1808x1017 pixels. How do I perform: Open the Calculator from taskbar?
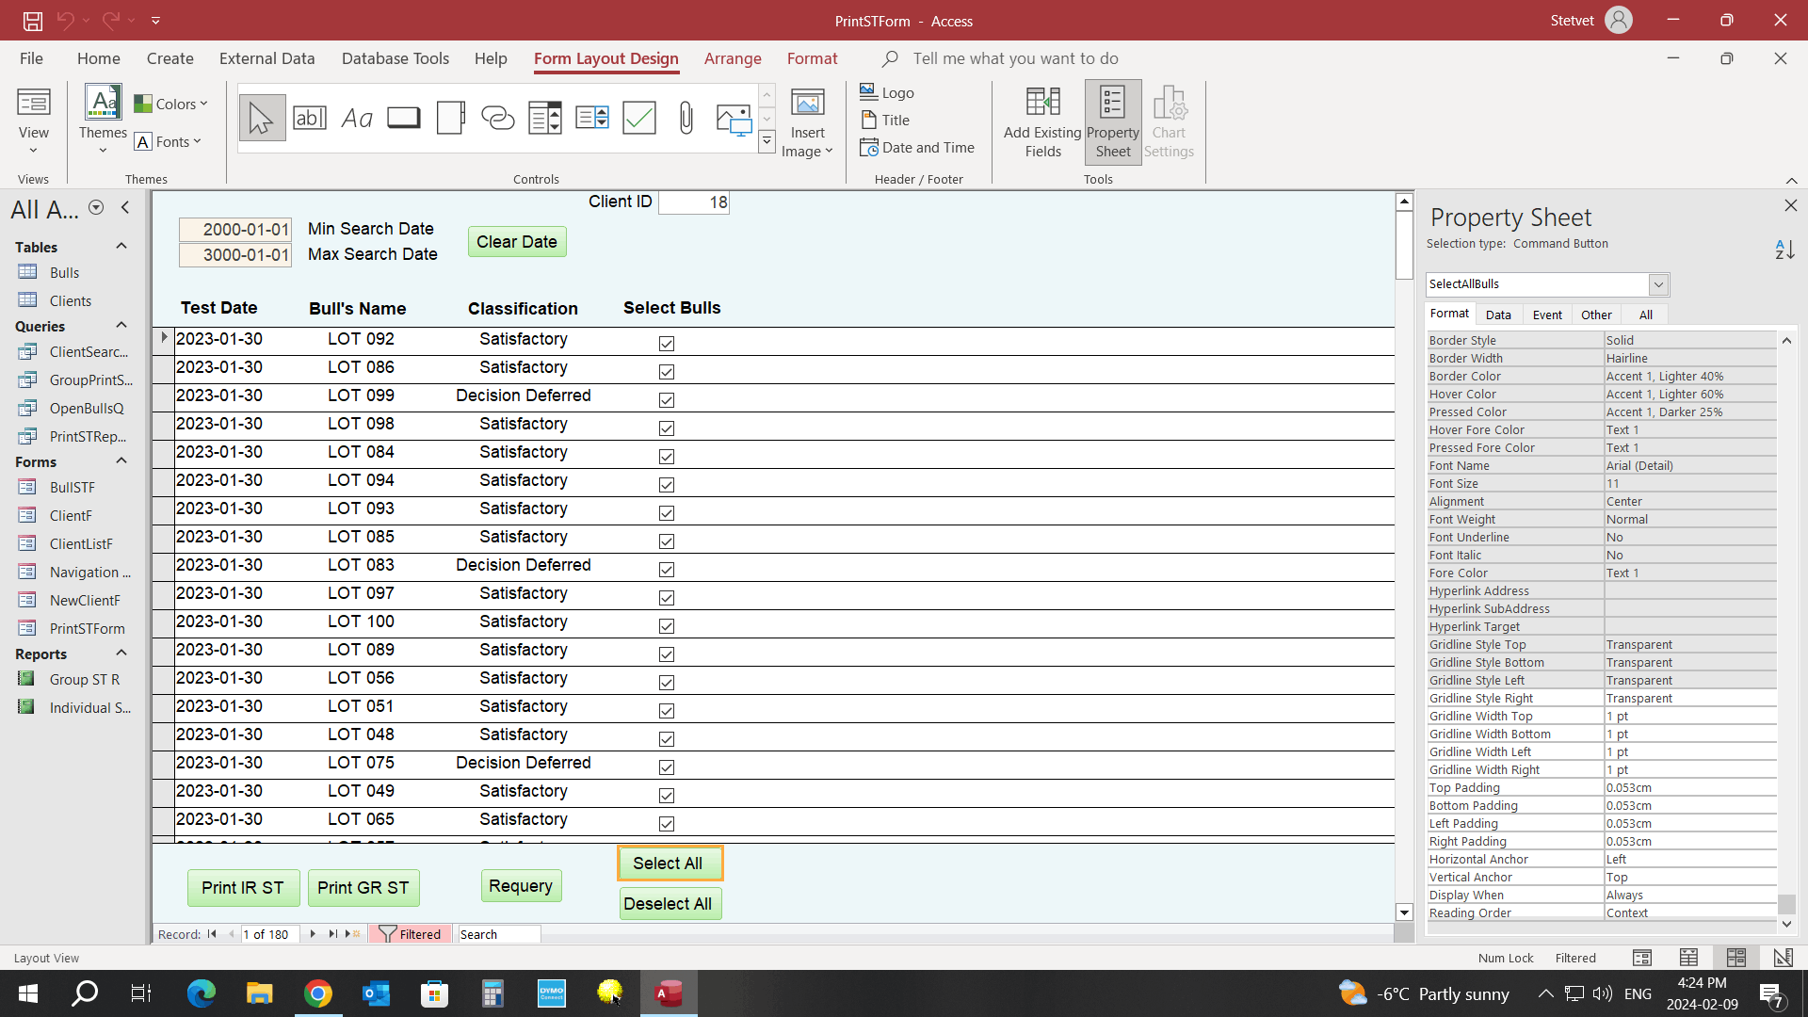click(492, 993)
